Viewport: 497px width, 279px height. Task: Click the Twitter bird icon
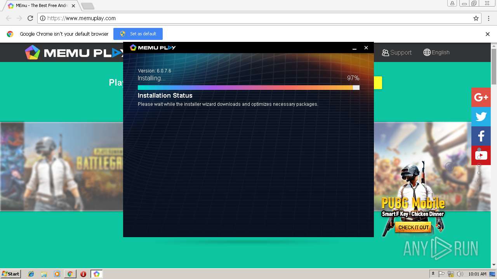click(481, 117)
